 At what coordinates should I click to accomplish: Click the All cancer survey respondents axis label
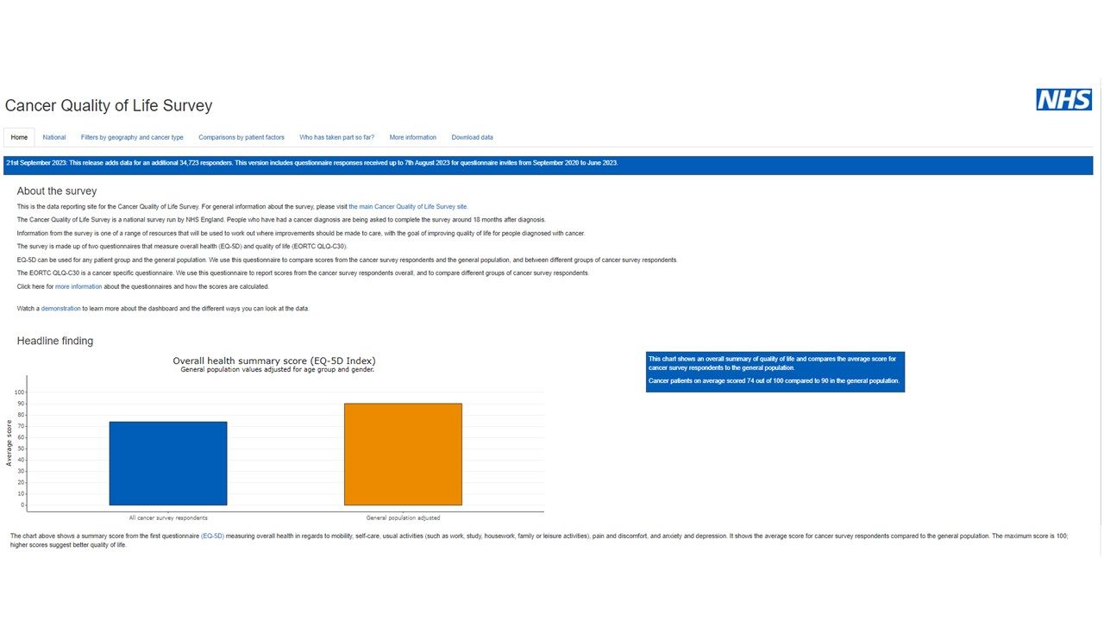168,518
